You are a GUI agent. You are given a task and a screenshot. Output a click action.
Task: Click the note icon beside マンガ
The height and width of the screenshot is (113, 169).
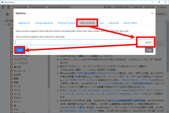(11, 86)
